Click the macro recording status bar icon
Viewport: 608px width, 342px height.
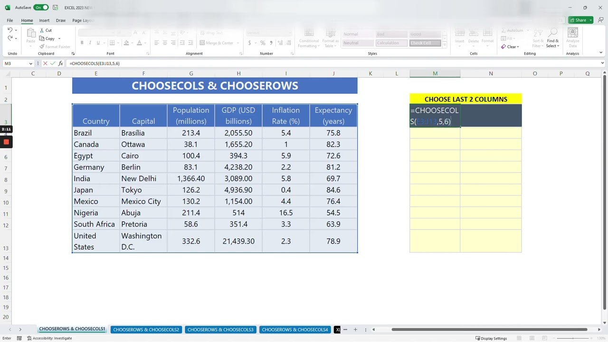click(19, 338)
